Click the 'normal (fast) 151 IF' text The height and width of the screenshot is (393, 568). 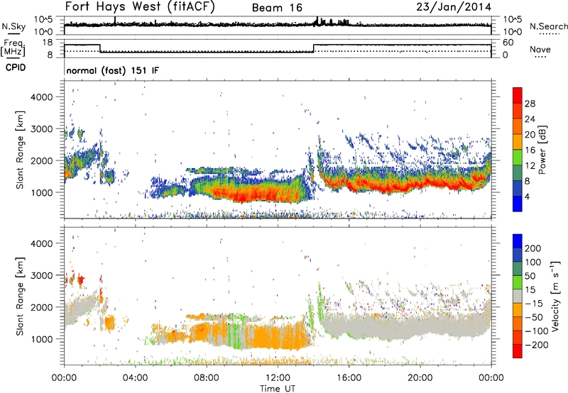113,70
